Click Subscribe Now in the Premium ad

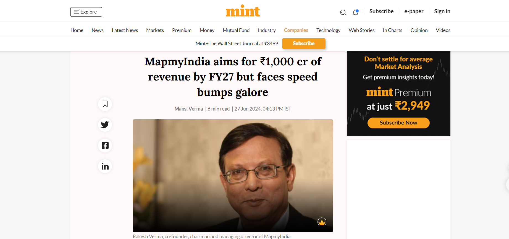point(398,123)
